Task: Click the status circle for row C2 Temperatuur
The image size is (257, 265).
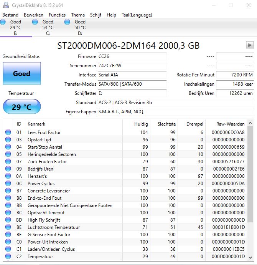Action: pos(8,256)
